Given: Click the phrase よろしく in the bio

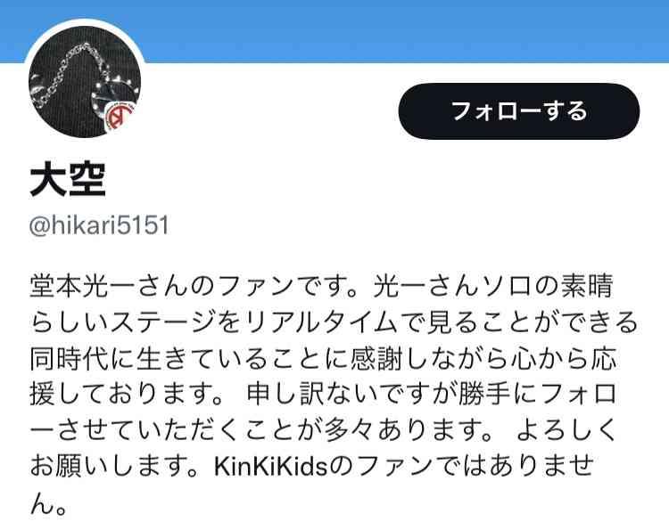Looking at the screenshot, I should [566, 430].
